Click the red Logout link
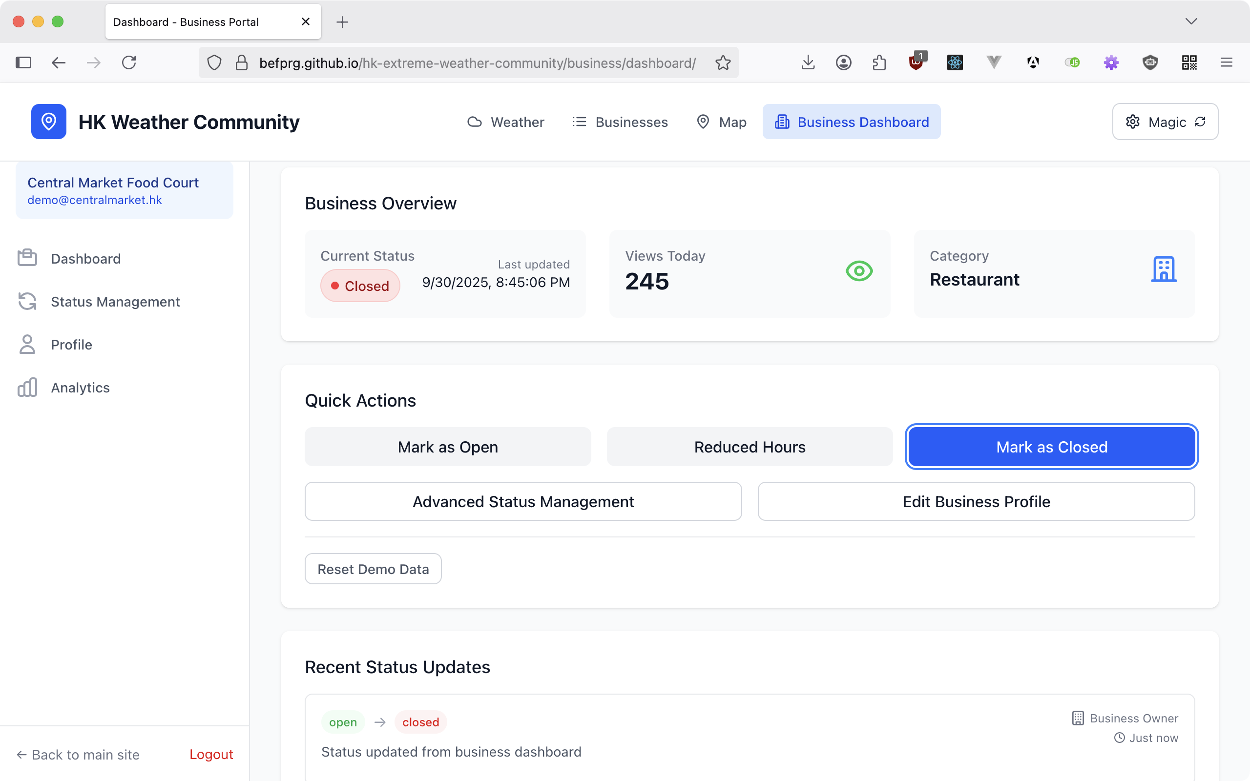 tap(211, 754)
